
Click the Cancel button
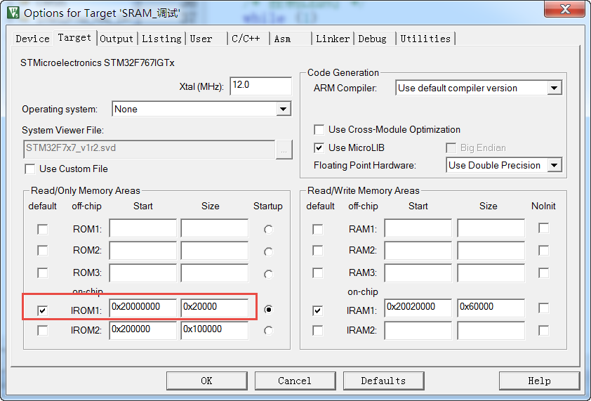pos(295,381)
